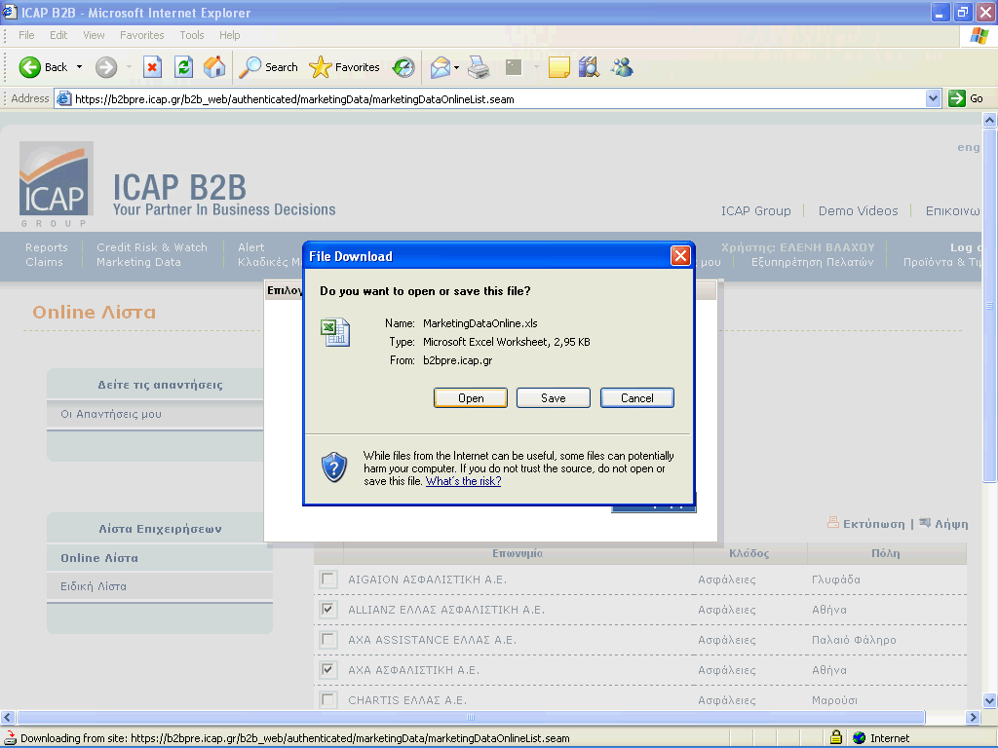The height and width of the screenshot is (748, 998).
Task: Open Οι Απαντήσεις μου in sidebar
Action: coord(111,414)
